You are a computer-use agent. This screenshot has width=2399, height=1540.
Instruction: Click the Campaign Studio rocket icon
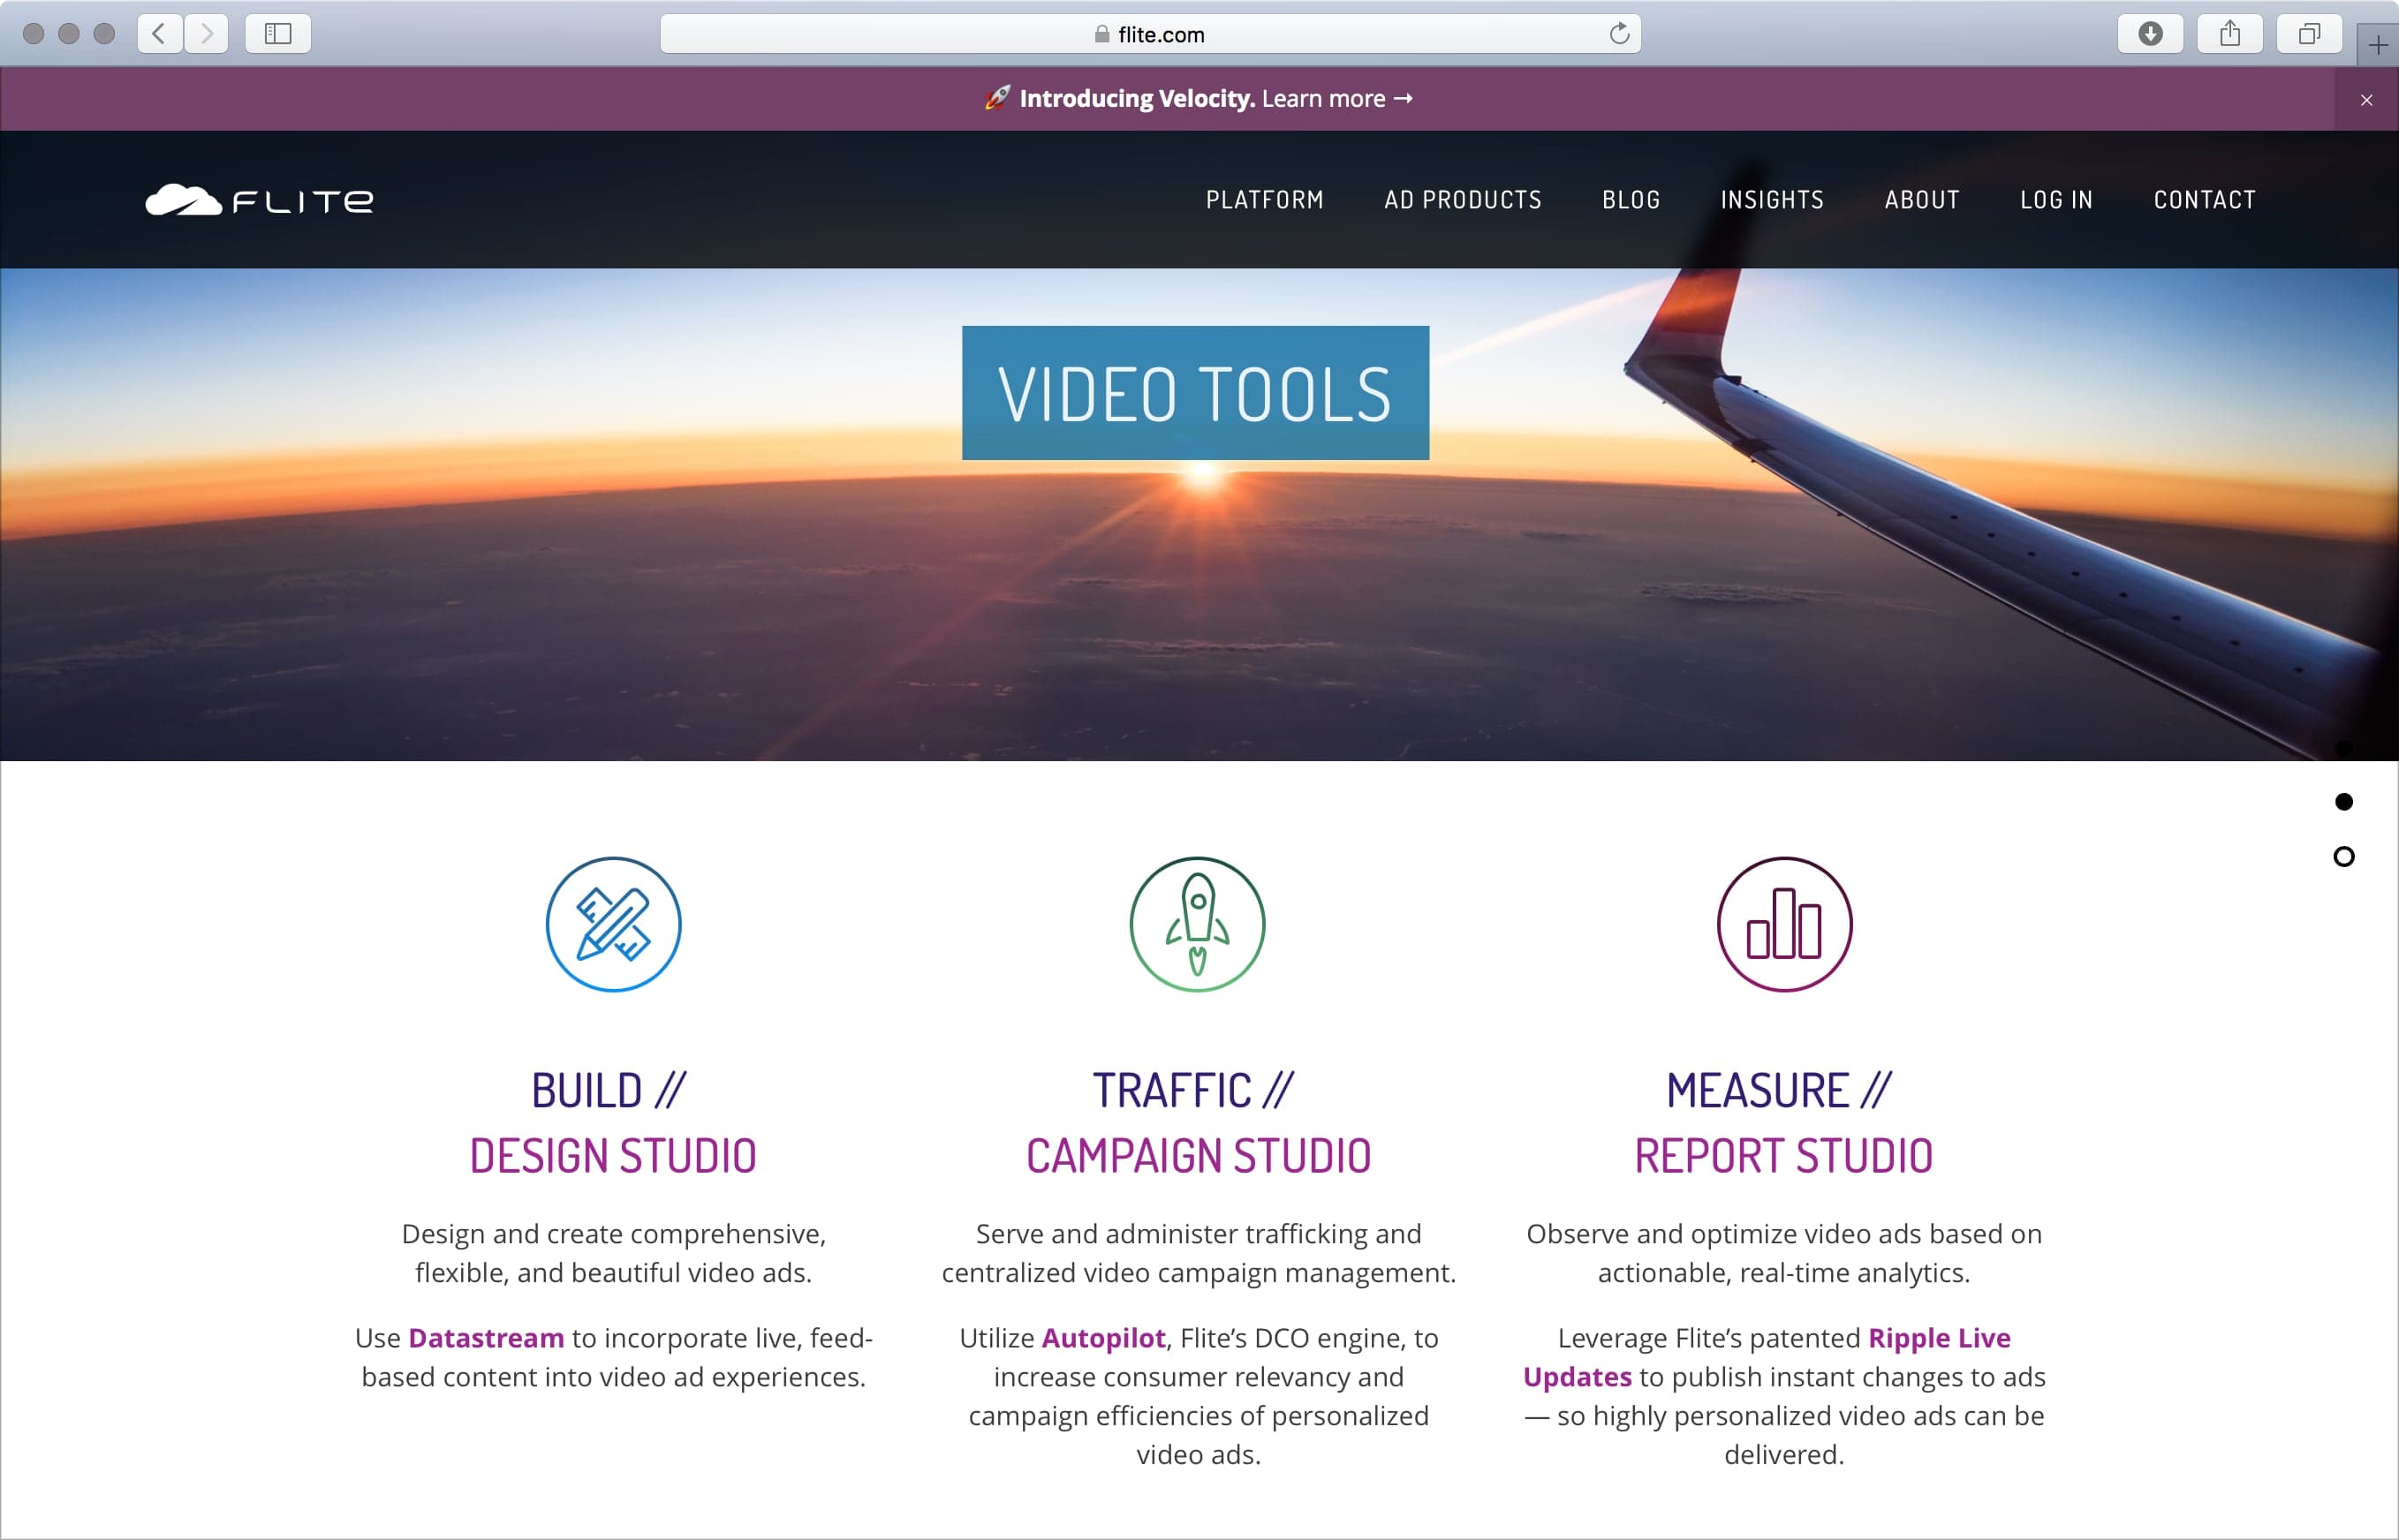[x=1197, y=924]
